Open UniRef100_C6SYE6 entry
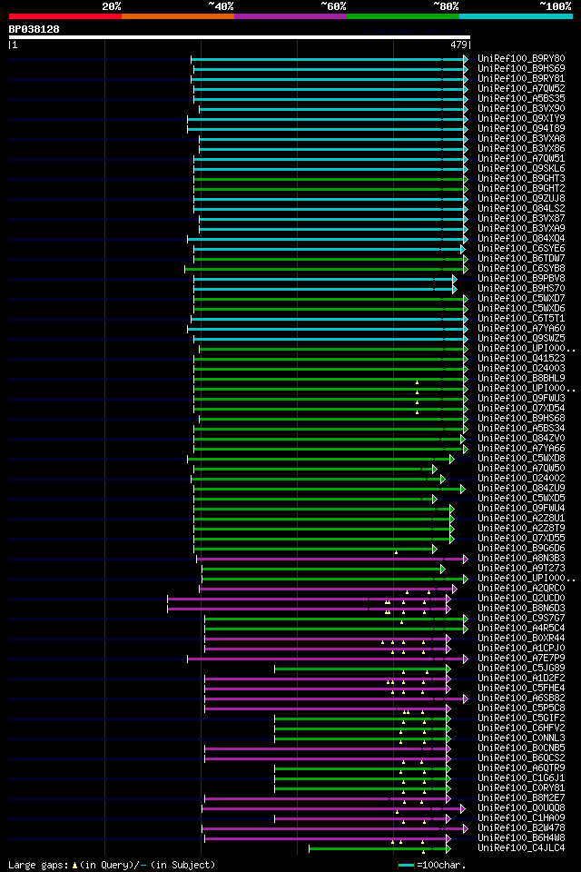This screenshot has width=581, height=872. click(521, 249)
